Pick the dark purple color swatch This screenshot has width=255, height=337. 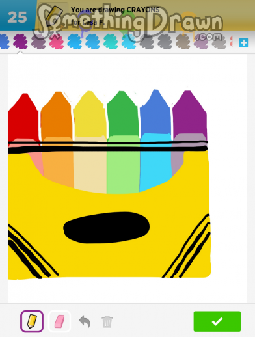20,41
